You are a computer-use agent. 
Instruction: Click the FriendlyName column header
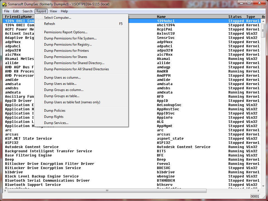(x=18, y=17)
